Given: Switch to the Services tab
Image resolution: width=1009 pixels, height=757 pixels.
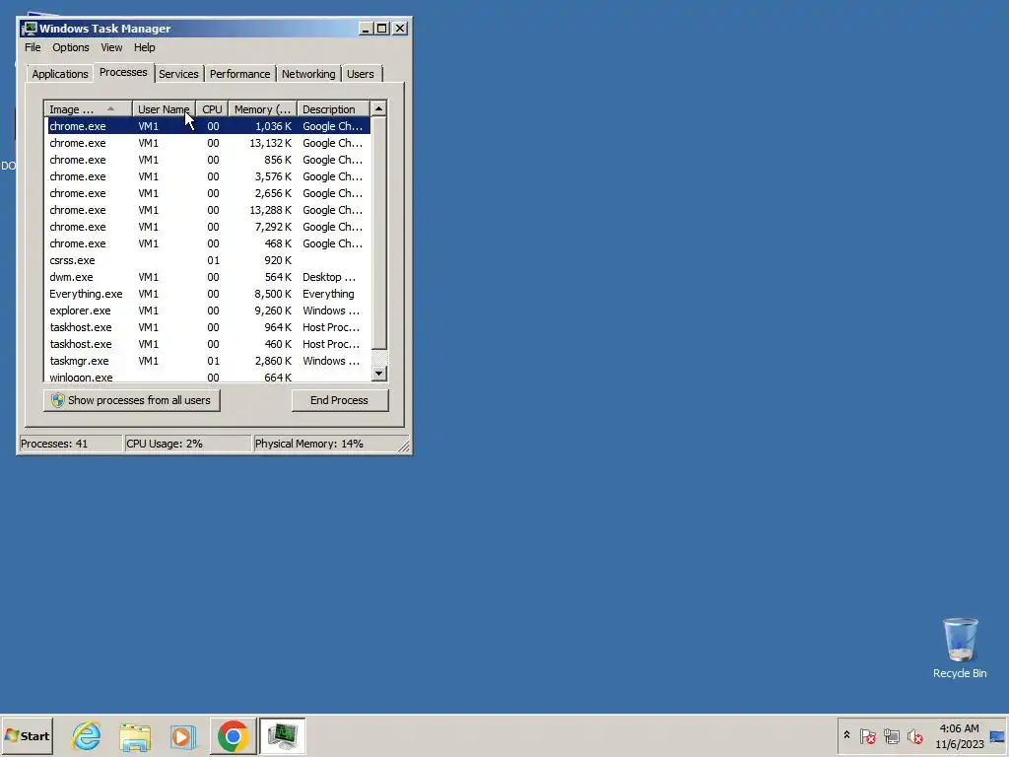Looking at the screenshot, I should click(x=178, y=74).
